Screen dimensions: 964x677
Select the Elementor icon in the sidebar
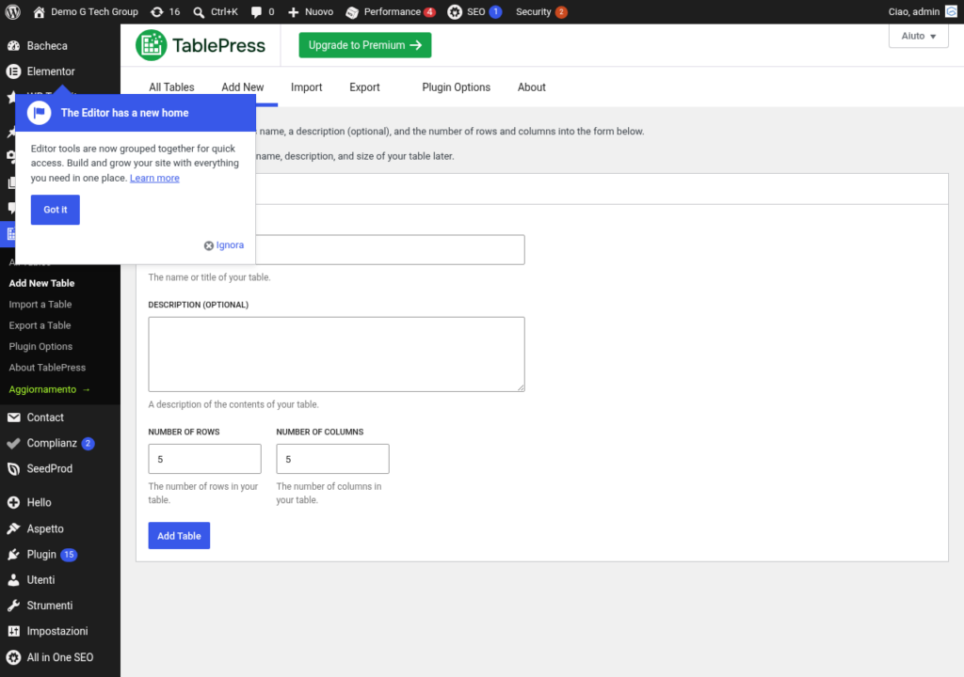pyautogui.click(x=13, y=71)
